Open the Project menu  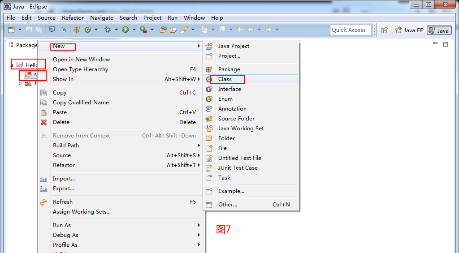click(152, 18)
